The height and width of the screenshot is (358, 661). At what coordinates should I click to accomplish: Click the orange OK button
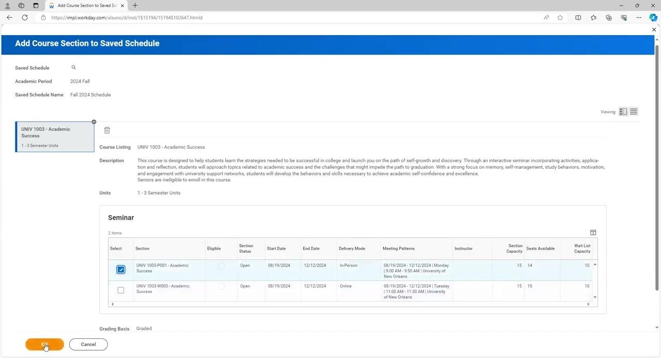44,344
